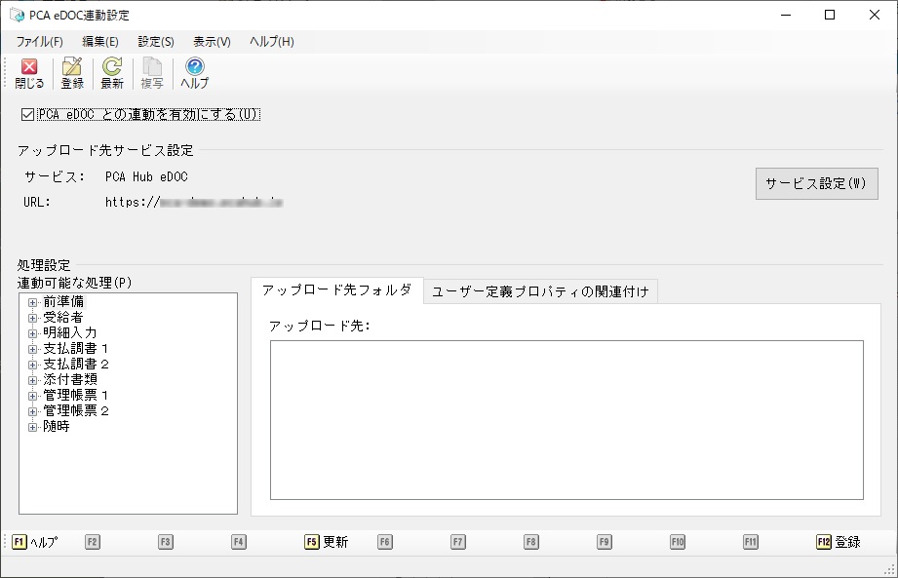
Task: Expand the 管理帳票２ tree node
Action: 33,411
